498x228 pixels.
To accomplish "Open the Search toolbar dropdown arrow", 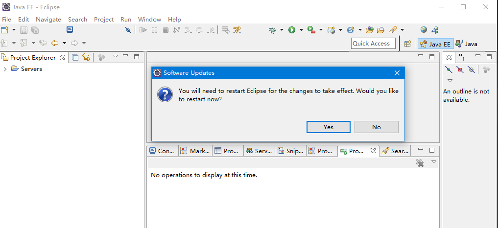I will (x=402, y=30).
